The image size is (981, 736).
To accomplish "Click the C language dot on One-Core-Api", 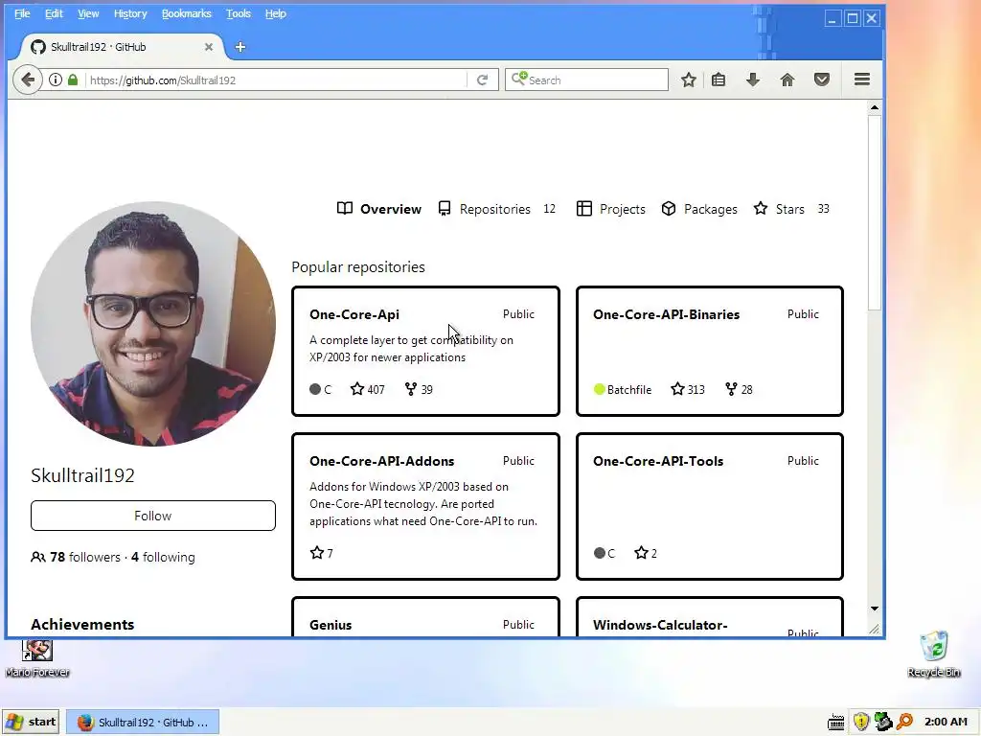I will point(315,389).
